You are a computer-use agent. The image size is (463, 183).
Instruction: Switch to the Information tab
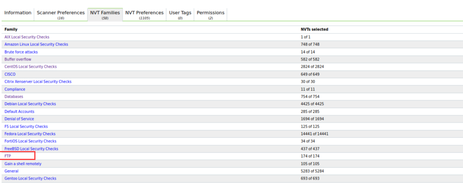pyautogui.click(x=18, y=13)
